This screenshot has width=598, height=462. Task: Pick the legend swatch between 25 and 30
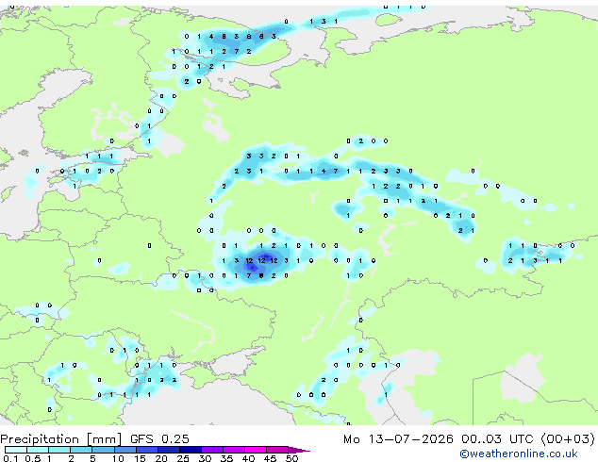coord(191,450)
